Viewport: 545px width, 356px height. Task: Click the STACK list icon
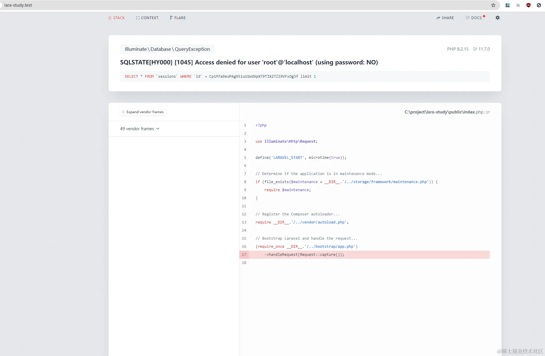click(x=110, y=18)
